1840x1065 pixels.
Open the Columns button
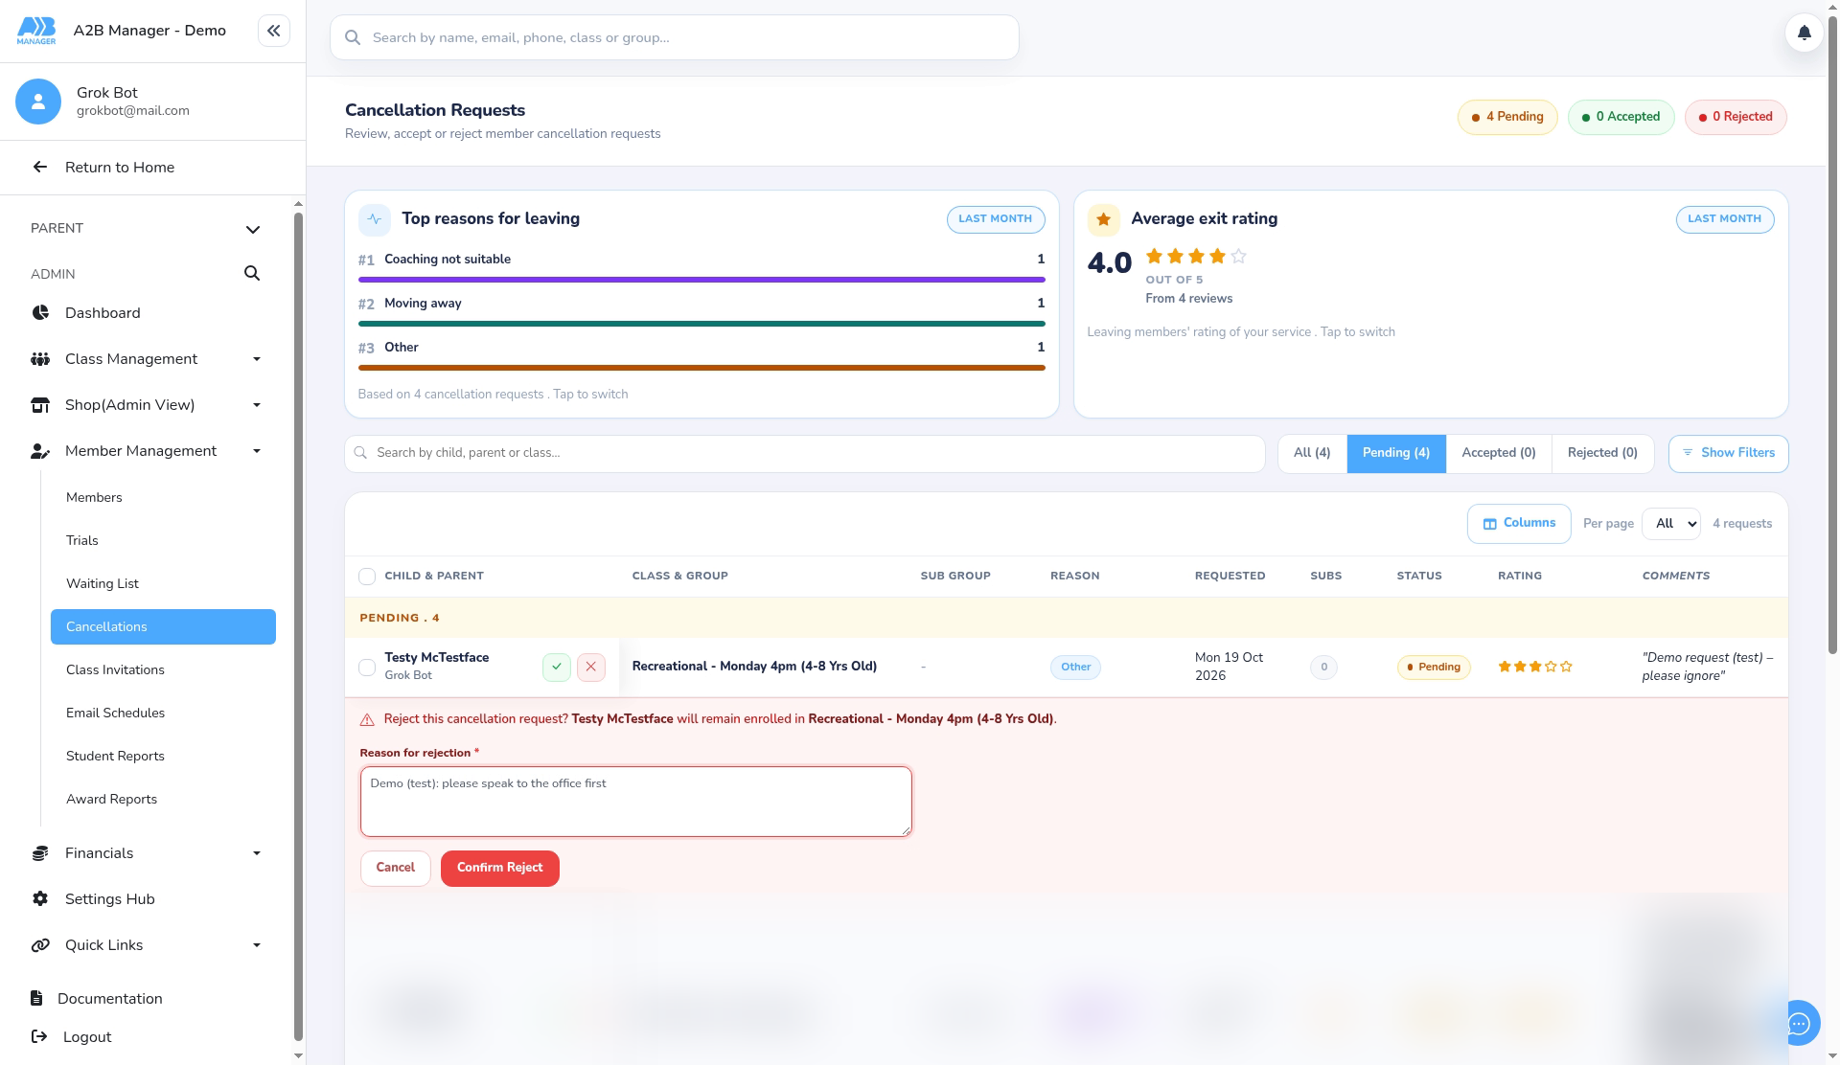pyautogui.click(x=1519, y=524)
